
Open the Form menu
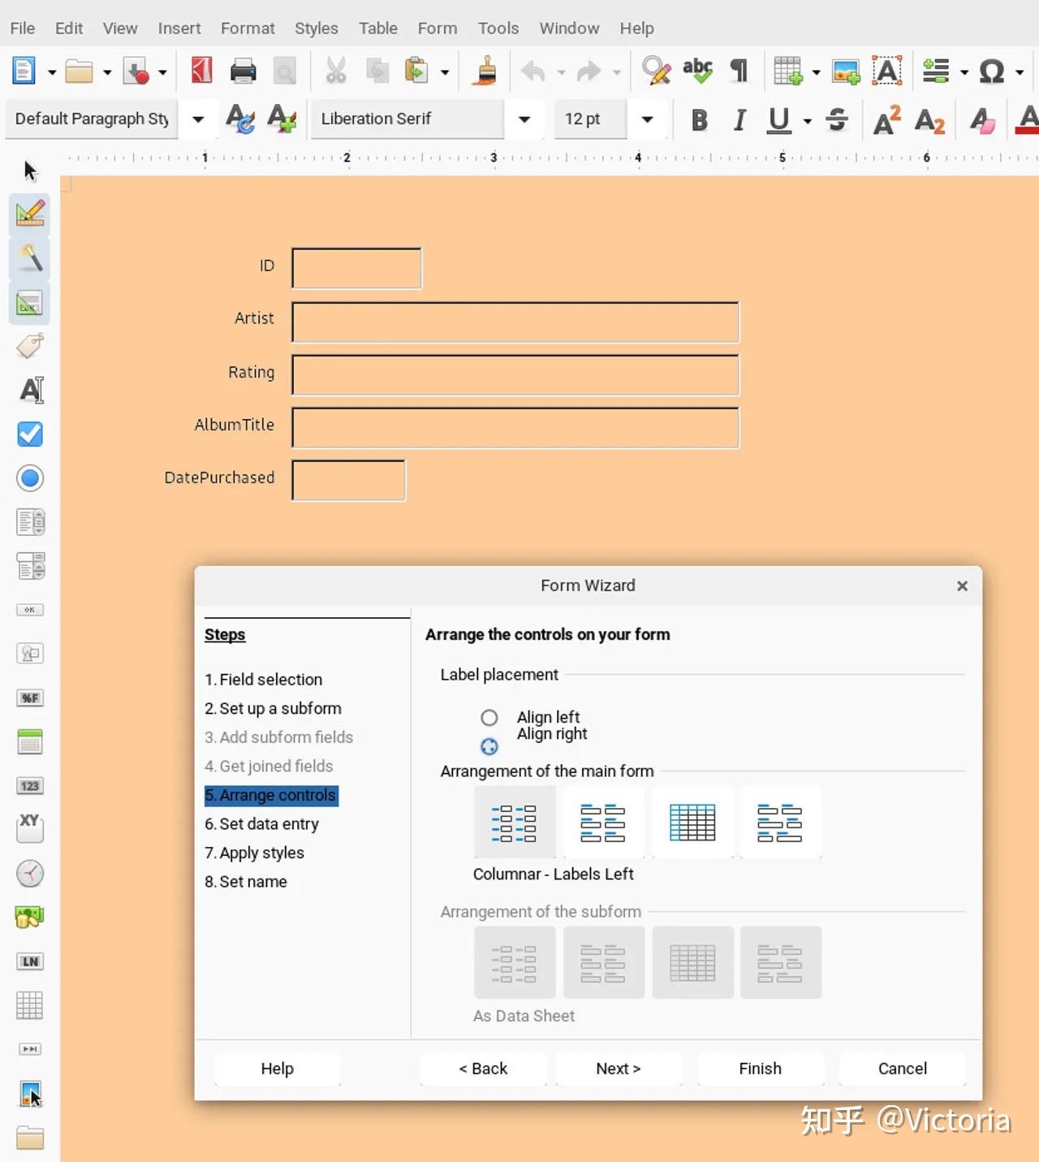pos(437,28)
